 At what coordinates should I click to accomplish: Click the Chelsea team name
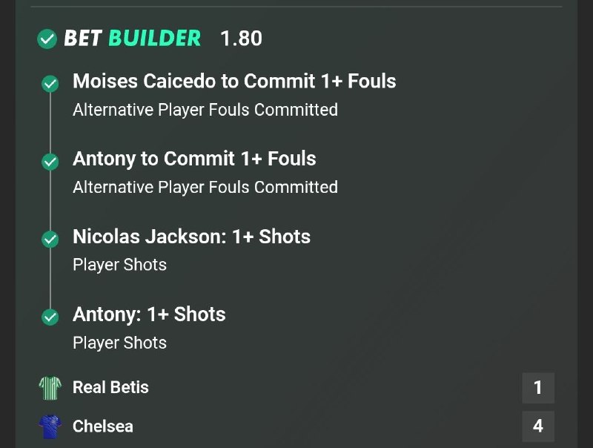(x=103, y=426)
